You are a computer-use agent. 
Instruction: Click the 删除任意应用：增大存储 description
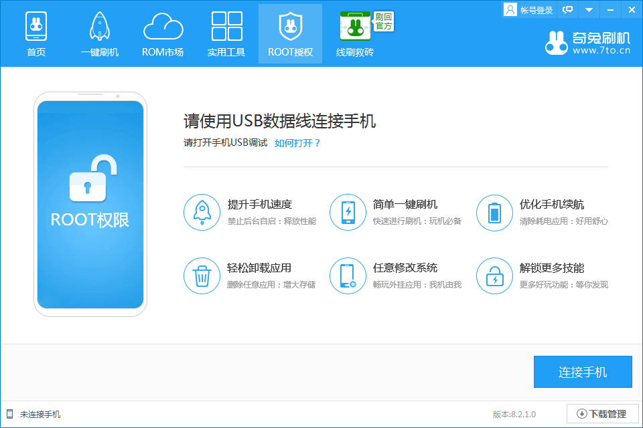tap(271, 285)
